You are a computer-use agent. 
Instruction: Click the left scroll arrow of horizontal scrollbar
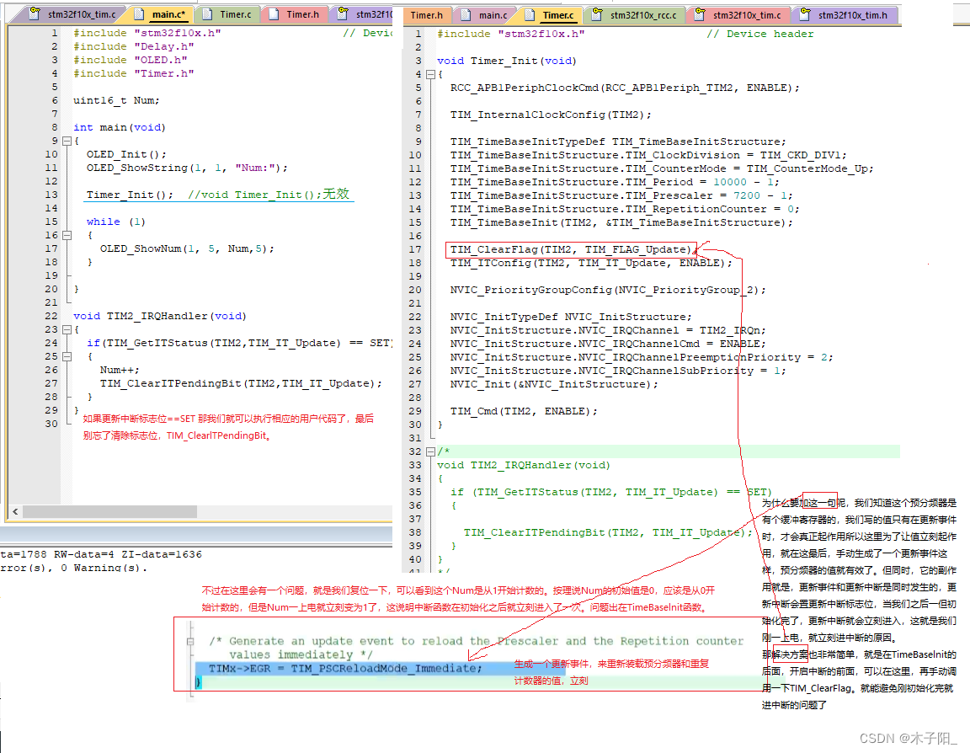[15, 512]
